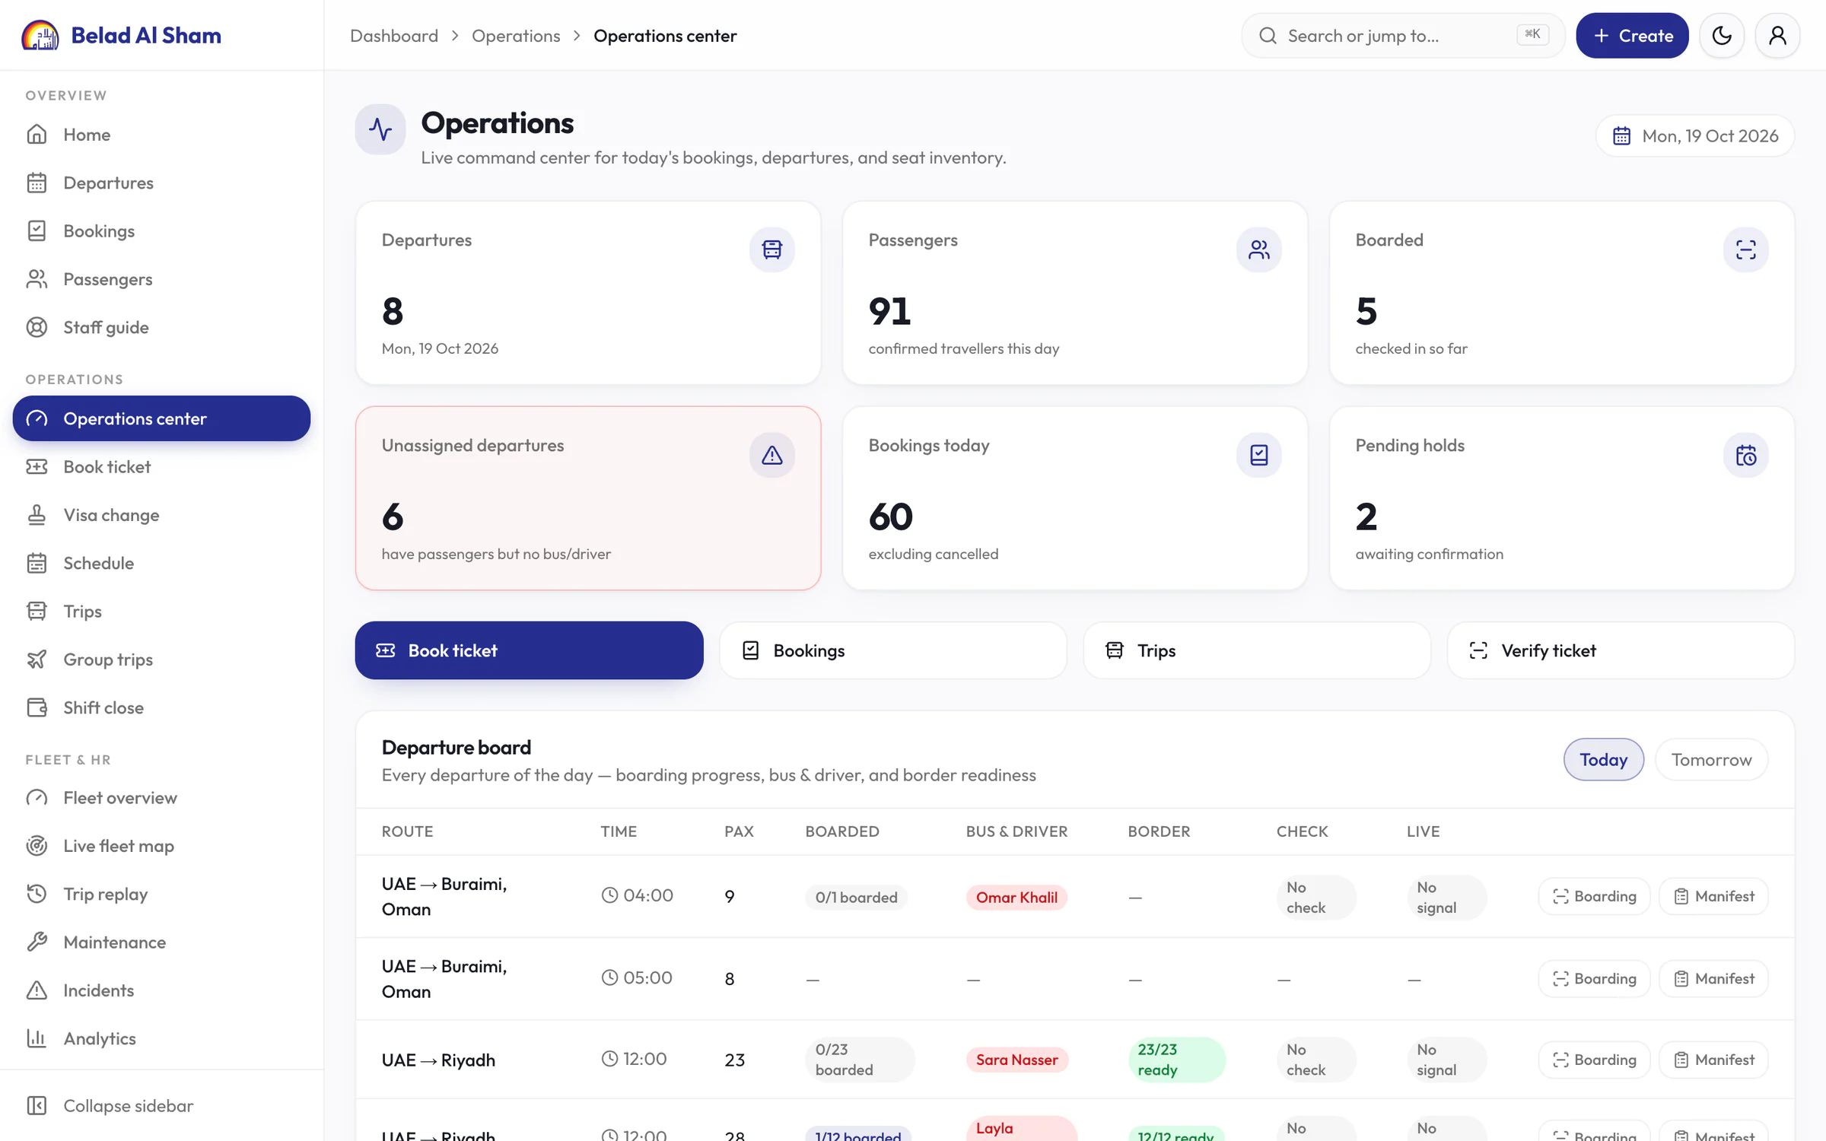Viewport: 1826px width, 1141px height.
Task: Go to Dashboard breadcrumb
Action: 394,36
